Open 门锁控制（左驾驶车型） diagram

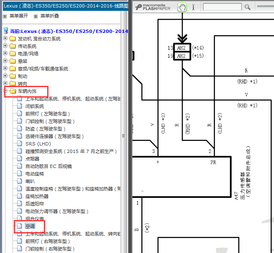[x=50, y=121]
